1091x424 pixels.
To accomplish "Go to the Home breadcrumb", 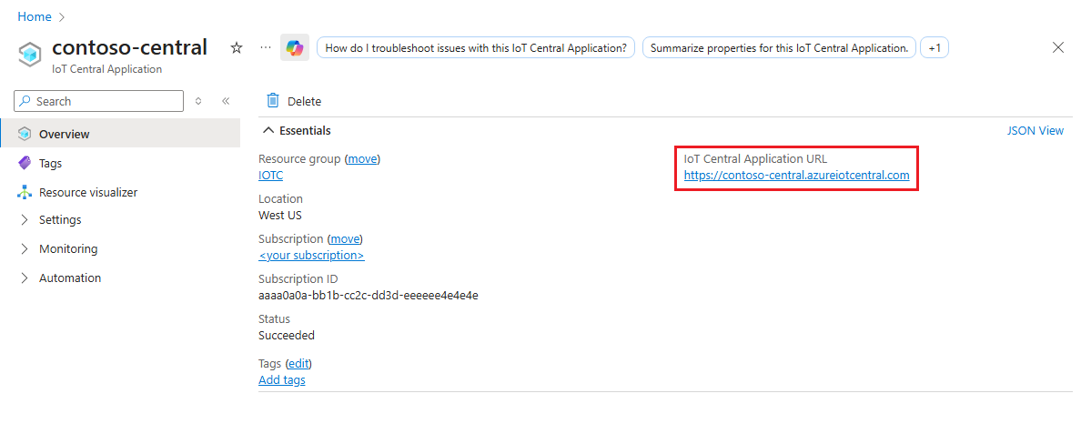I will point(35,16).
